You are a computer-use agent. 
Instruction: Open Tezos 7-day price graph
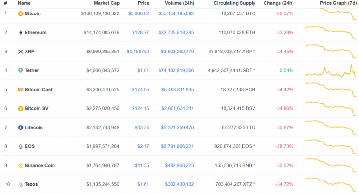pos(331,184)
